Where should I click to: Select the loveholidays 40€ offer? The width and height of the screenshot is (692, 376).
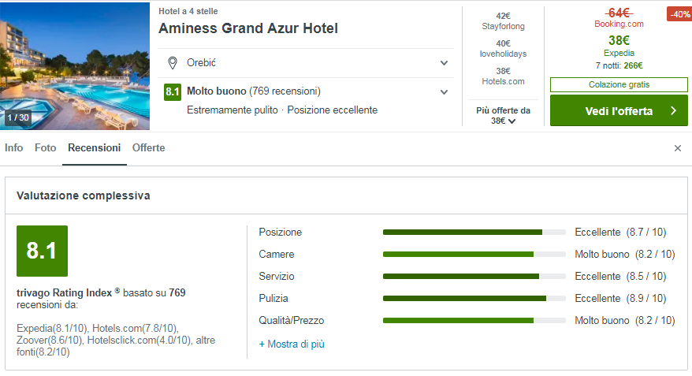tap(503, 49)
